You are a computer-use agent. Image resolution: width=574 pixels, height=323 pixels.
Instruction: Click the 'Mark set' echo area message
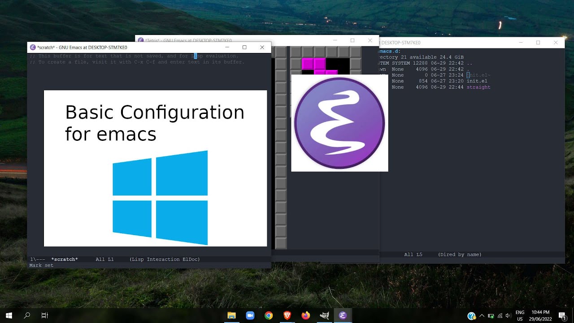click(x=41, y=265)
